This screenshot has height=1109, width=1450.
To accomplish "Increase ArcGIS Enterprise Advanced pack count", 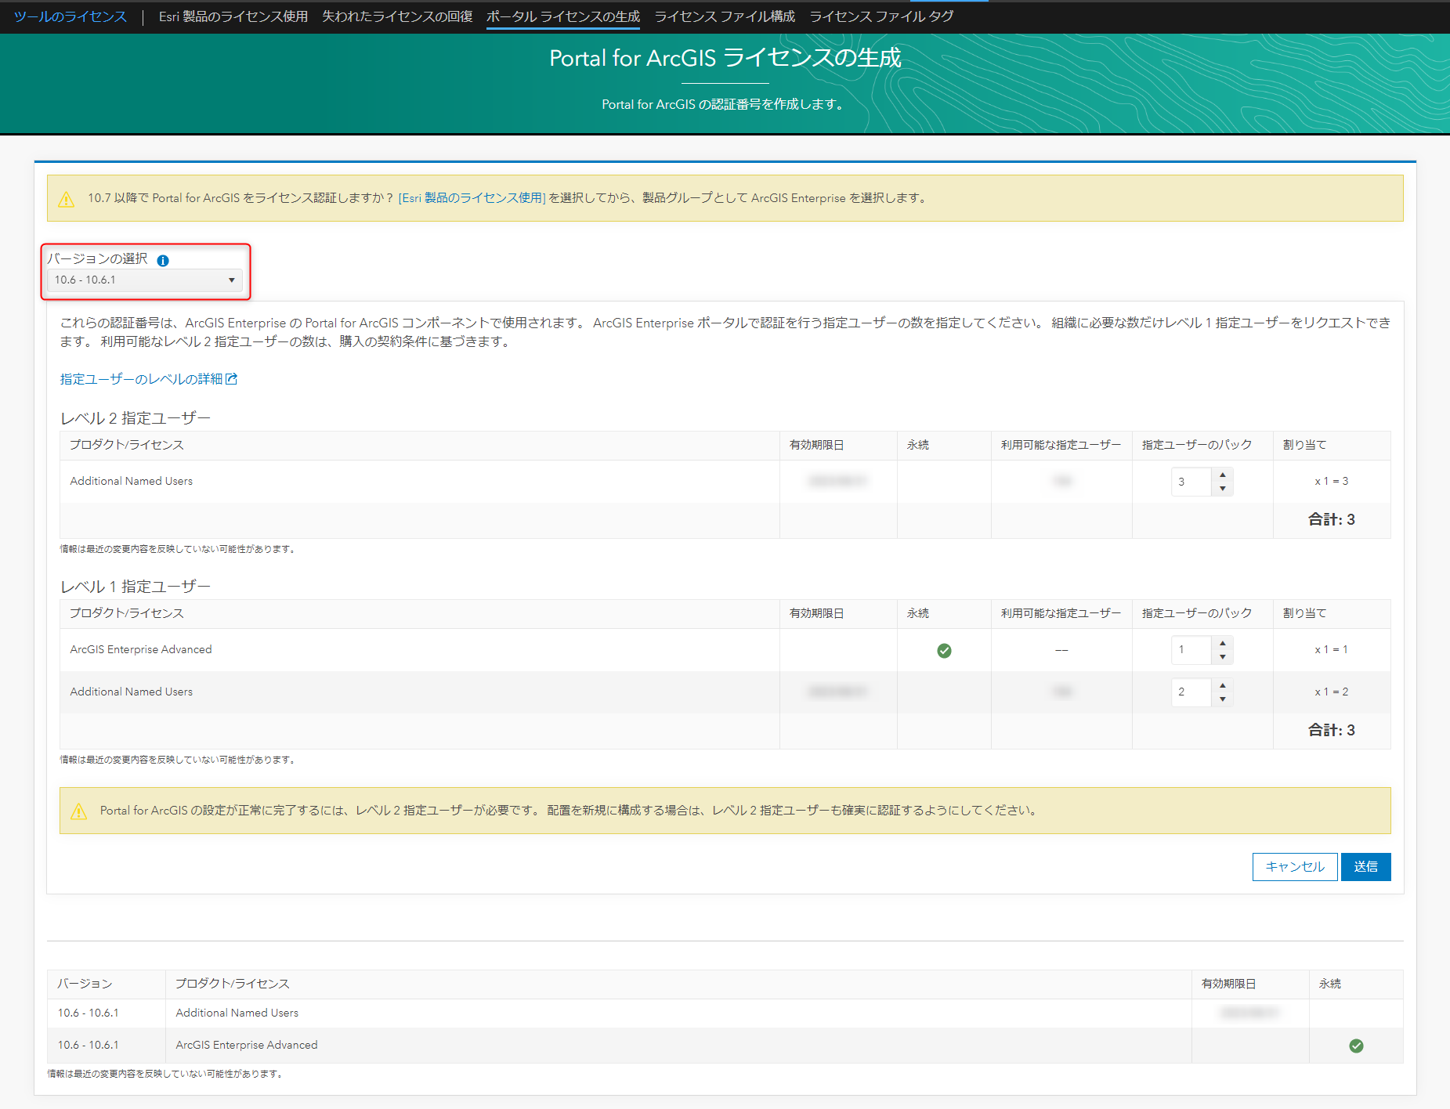I will 1222,643.
